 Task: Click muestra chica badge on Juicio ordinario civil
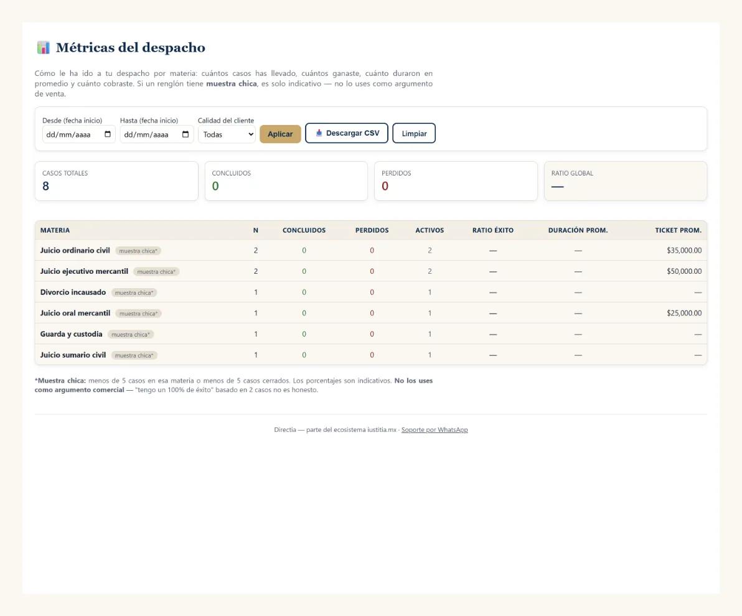click(x=138, y=251)
